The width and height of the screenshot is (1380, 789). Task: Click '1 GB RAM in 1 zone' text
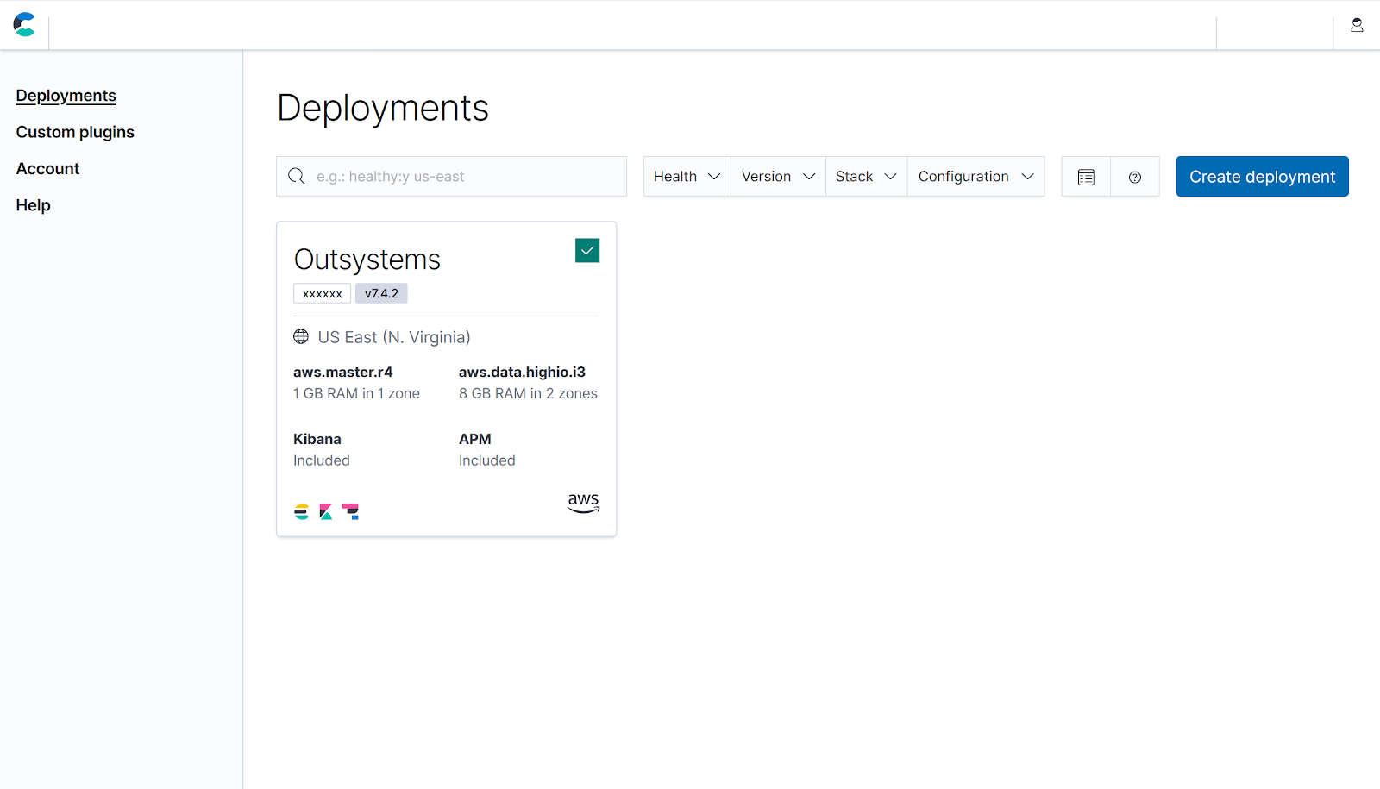point(356,393)
